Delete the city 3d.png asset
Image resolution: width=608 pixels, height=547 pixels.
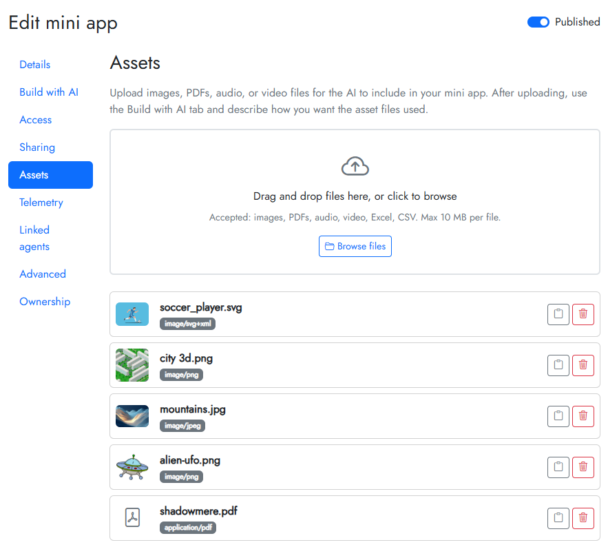click(x=583, y=365)
